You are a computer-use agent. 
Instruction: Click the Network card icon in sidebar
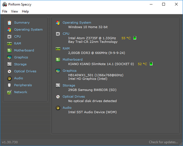click(x=9, y=92)
